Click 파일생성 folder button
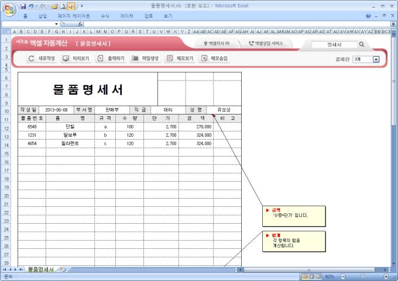Viewport: 398px width, 281px height. [145, 58]
